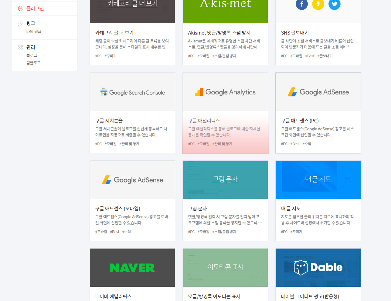391x301 pixels.
Task: Open 블로그 under 관리
Action: [32, 55]
